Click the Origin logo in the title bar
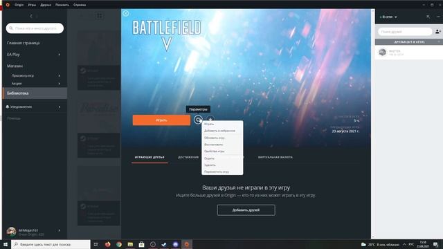 [x=8, y=5]
